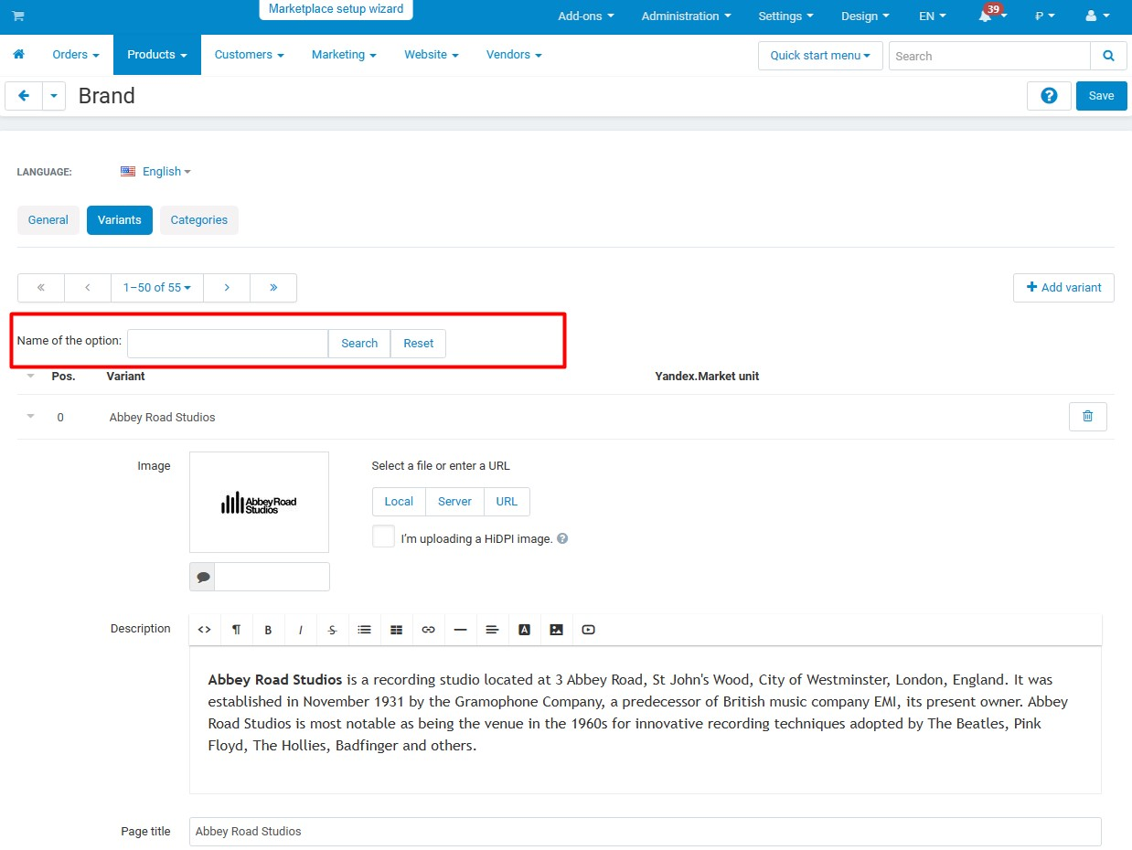This screenshot has height=850, width=1132.
Task: Click the Page title input field
Action: click(646, 832)
